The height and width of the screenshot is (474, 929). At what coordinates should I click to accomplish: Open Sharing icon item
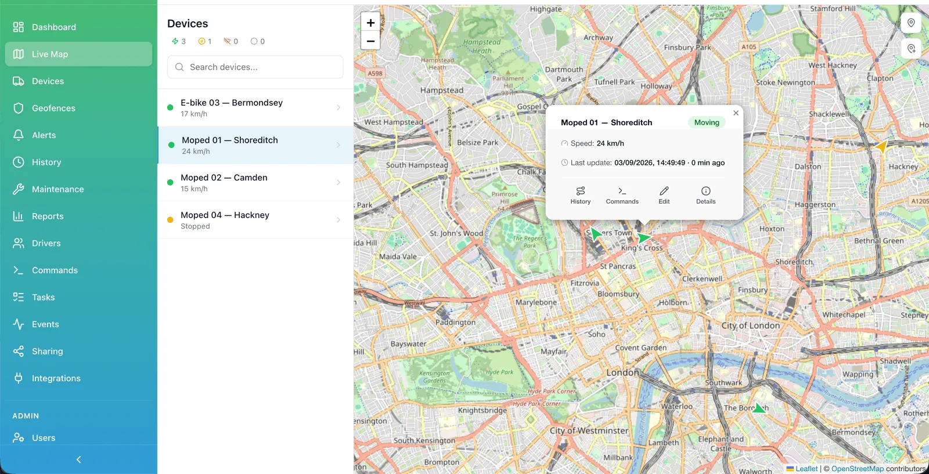point(78,351)
